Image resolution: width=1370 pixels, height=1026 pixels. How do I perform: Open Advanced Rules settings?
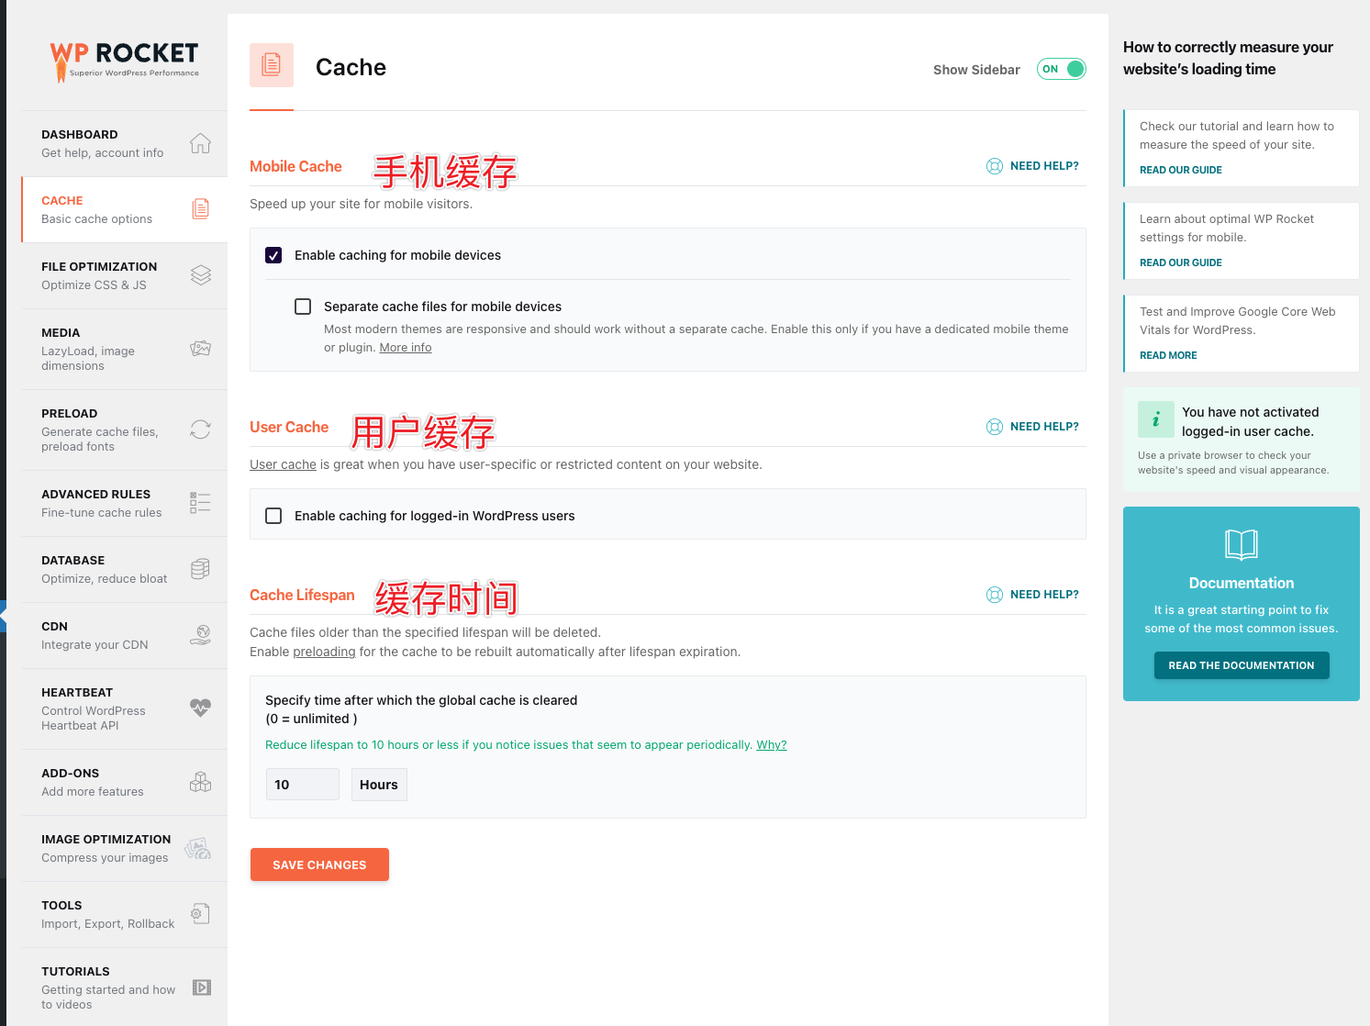click(125, 503)
